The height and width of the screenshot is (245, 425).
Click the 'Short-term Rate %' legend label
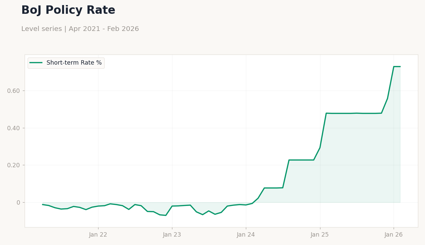coord(74,63)
